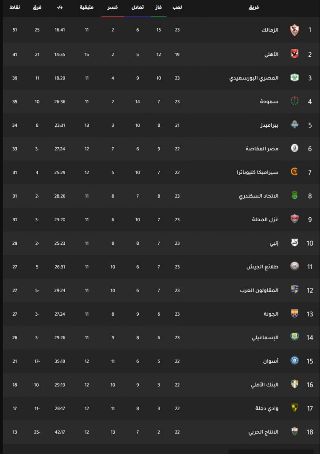Viewport: 320px width, 454px height.
Task: Open the الزمالك team link
Action: point(269,30)
